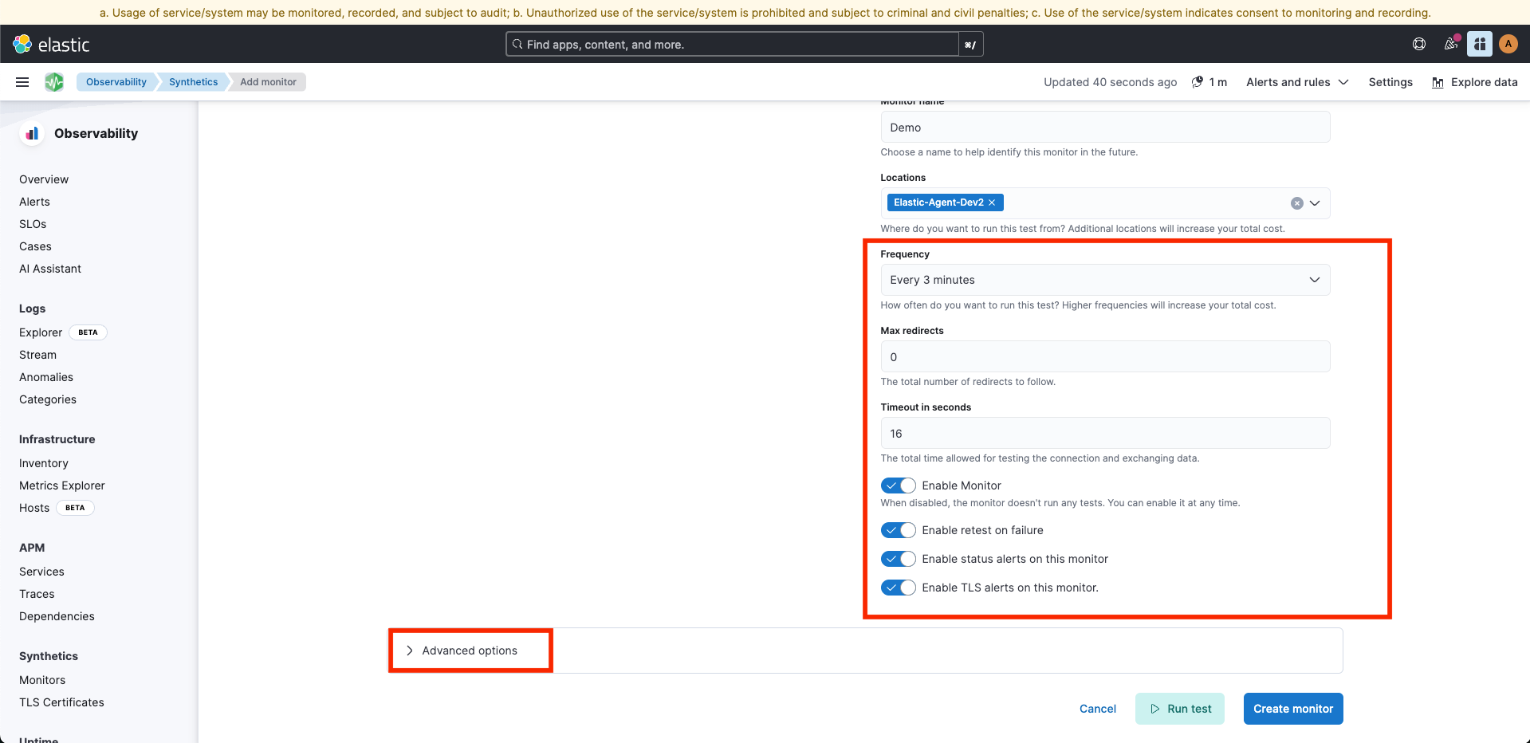The width and height of the screenshot is (1530, 743).
Task: Click Run test button
Action: tap(1180, 709)
